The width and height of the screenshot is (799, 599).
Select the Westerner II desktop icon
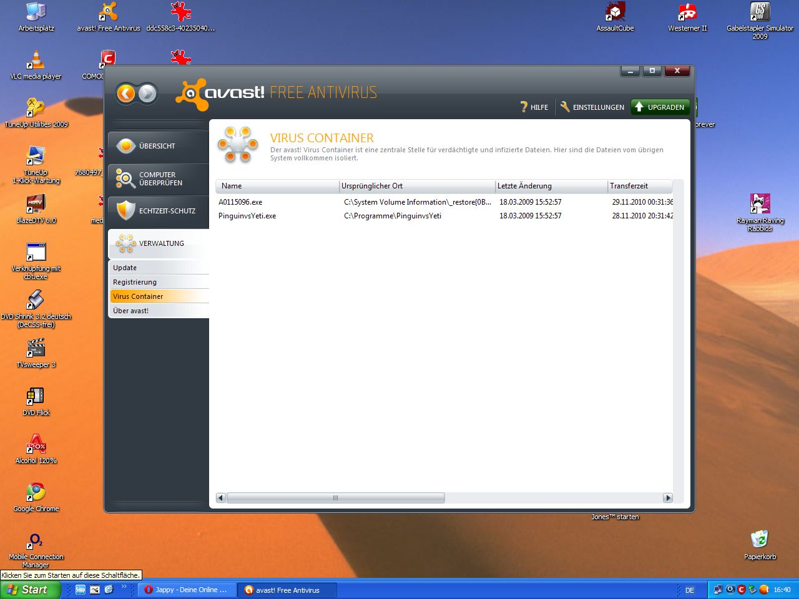(x=688, y=17)
